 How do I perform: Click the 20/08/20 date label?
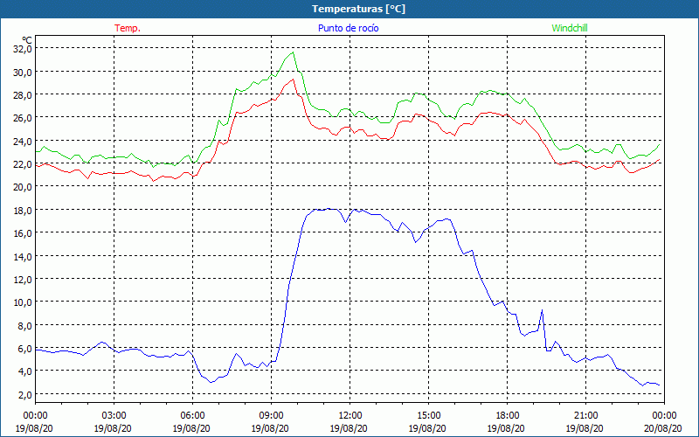tap(663, 428)
